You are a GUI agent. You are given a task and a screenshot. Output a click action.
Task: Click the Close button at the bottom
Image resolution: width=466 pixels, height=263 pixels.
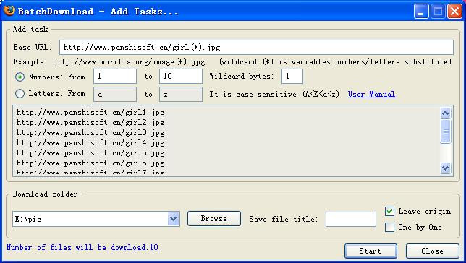click(x=433, y=251)
